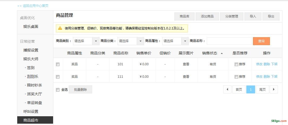Click the 是否推荐 column header

pos(240,53)
